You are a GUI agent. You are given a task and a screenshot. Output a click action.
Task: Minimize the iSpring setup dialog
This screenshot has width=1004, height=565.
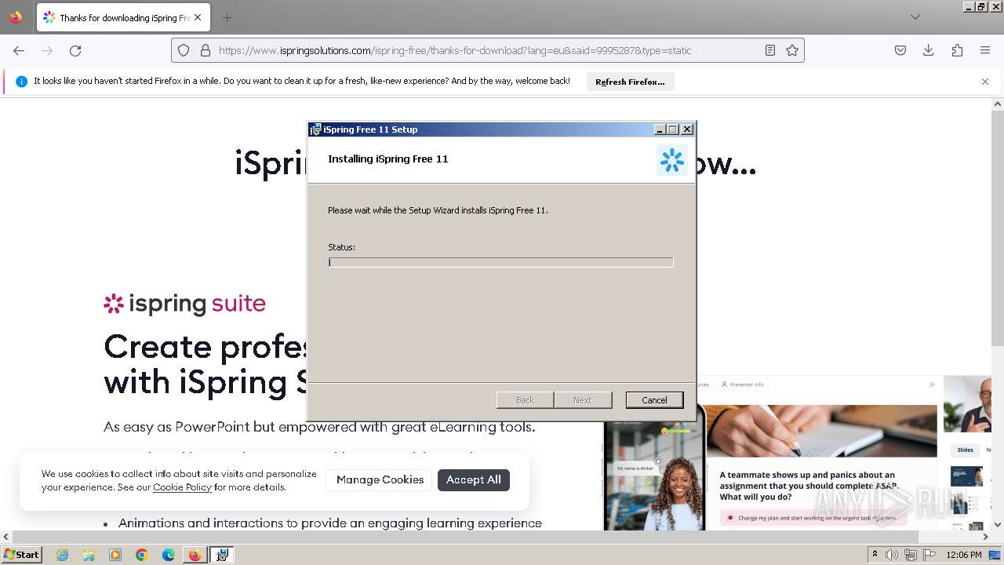coord(660,129)
